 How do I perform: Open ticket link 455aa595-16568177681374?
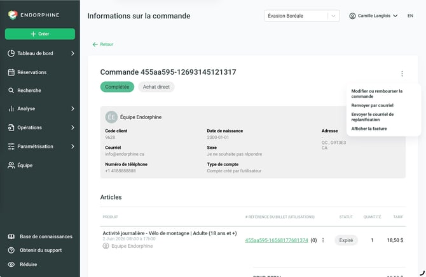(x=277, y=240)
